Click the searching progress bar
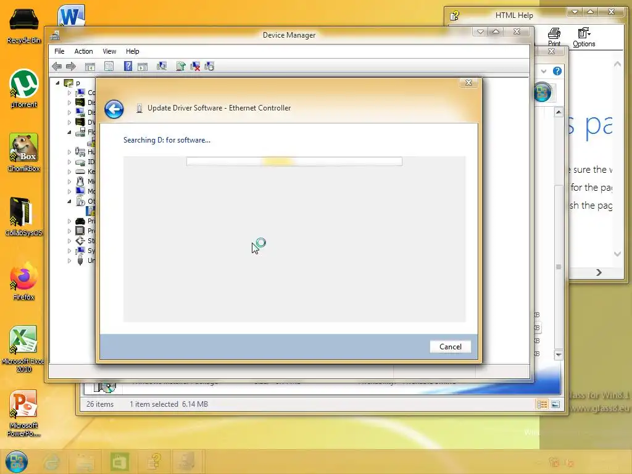The image size is (632, 474). click(x=294, y=162)
